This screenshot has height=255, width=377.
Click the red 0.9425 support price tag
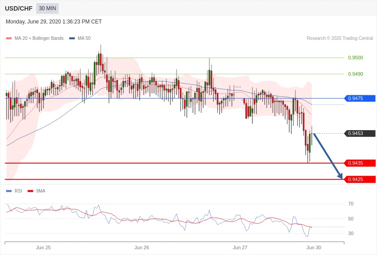pyautogui.click(x=360, y=179)
